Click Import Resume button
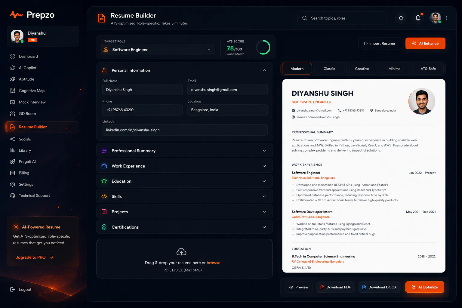Viewport: 462px width, 308px height. click(380, 43)
